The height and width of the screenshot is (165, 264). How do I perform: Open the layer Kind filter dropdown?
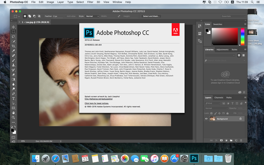coord(212,103)
